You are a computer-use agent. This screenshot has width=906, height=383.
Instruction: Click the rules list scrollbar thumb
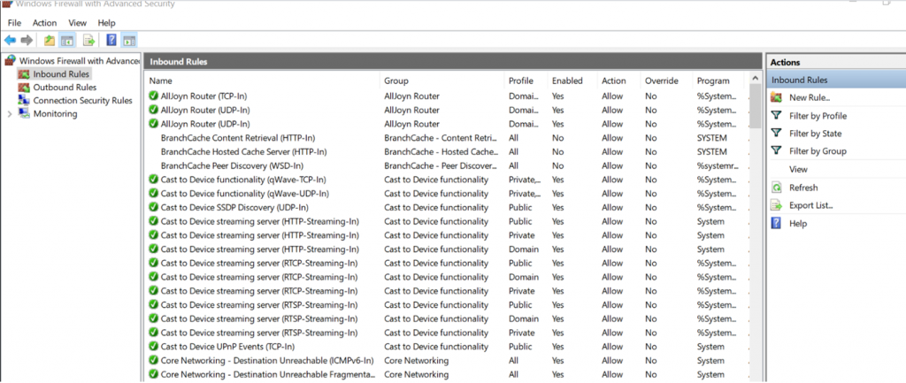[x=756, y=106]
